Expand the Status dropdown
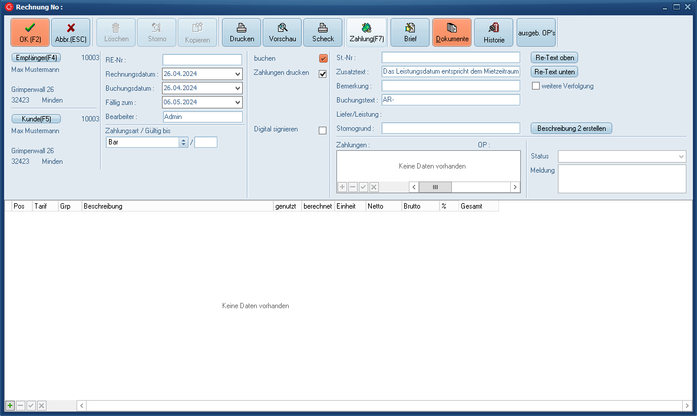 (681, 157)
